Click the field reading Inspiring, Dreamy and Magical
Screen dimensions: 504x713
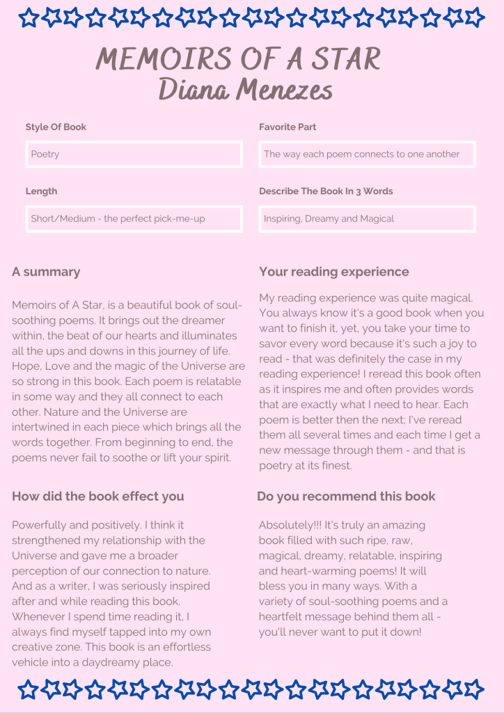(367, 219)
